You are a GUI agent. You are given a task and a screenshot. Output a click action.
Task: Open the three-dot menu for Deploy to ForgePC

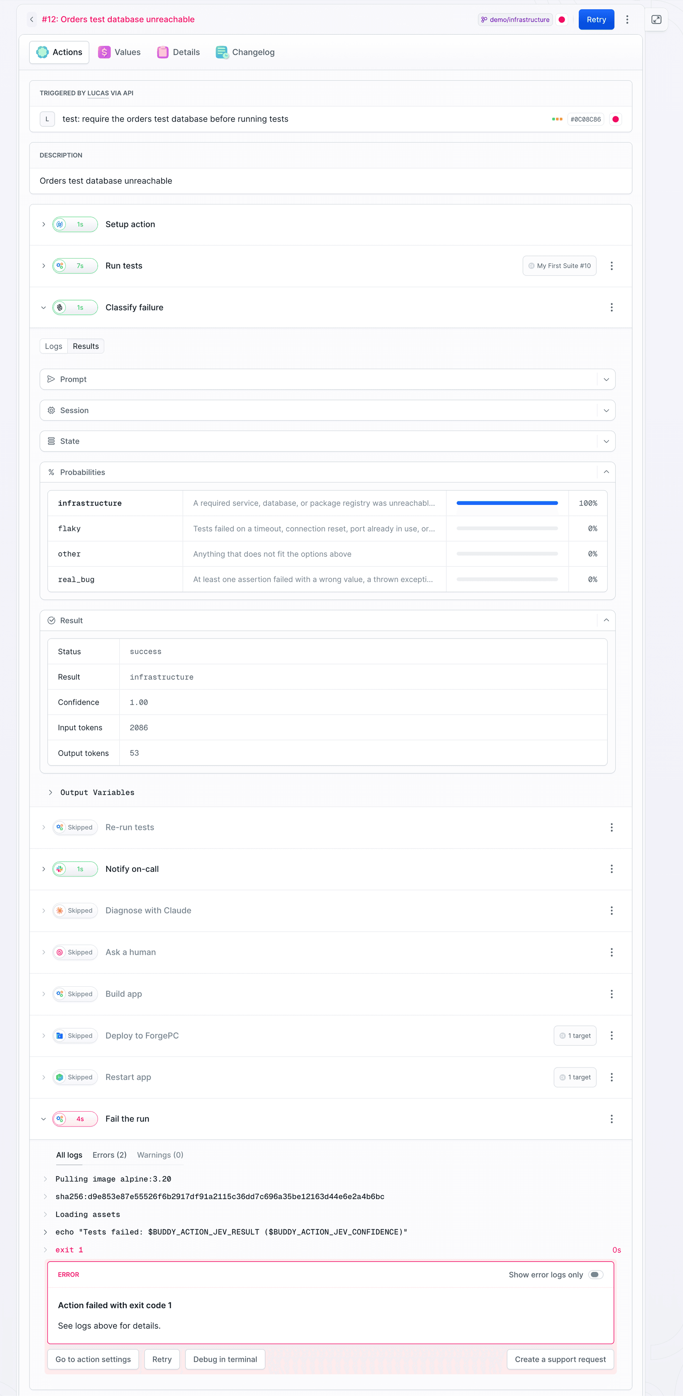pos(611,1035)
